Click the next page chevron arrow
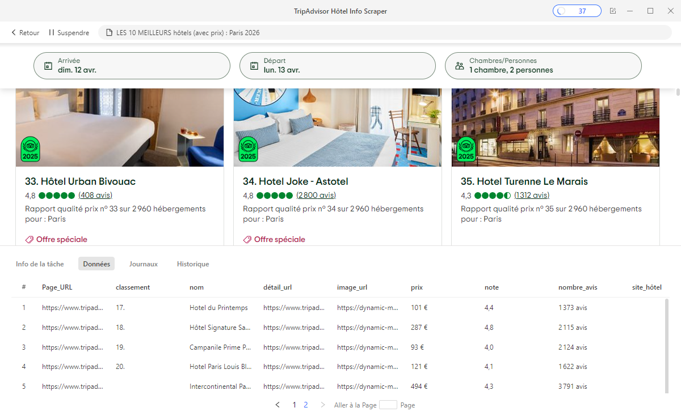 pos(322,405)
